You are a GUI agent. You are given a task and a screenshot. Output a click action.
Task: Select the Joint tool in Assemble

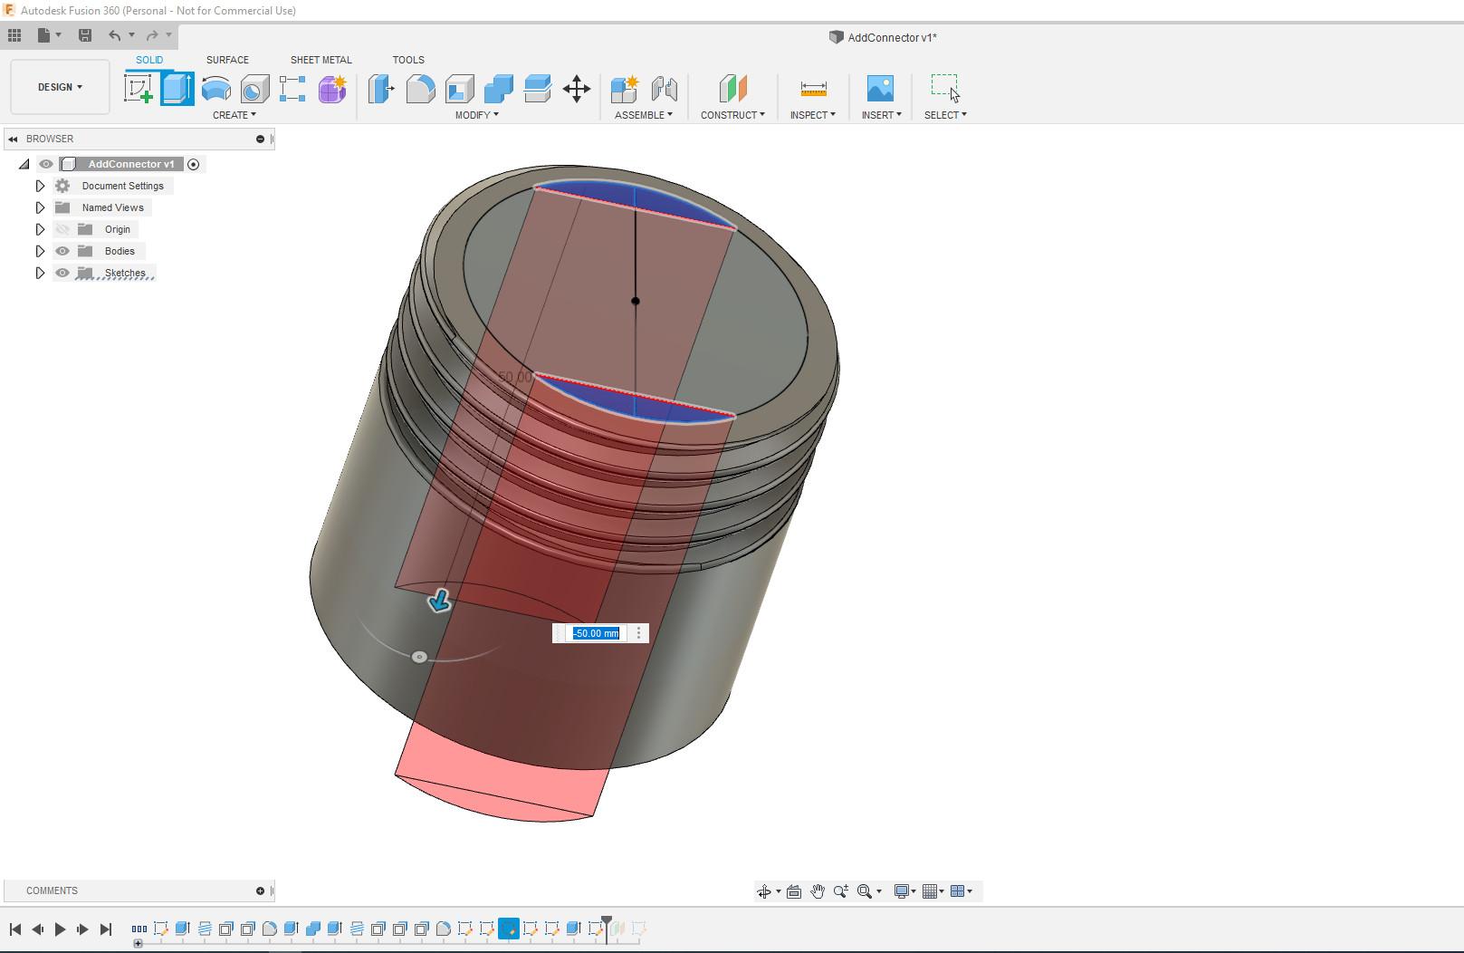(664, 89)
